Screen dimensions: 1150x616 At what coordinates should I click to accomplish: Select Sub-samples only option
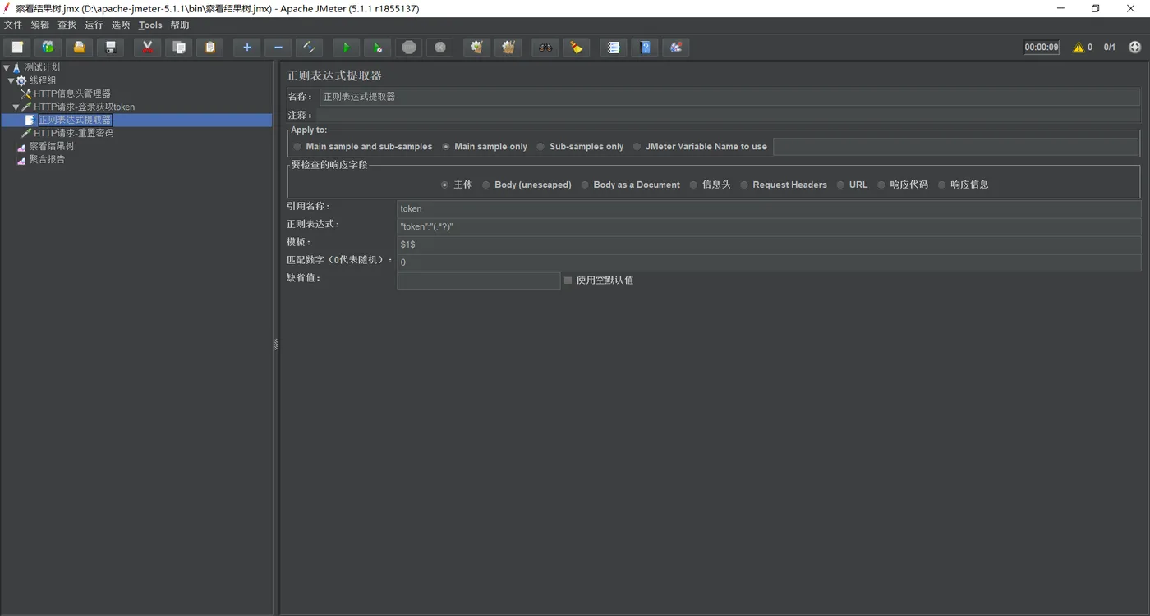(580, 147)
